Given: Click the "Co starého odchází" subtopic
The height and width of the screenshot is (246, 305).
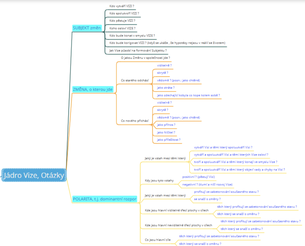Looking at the screenshot, I should coord(135,80).
